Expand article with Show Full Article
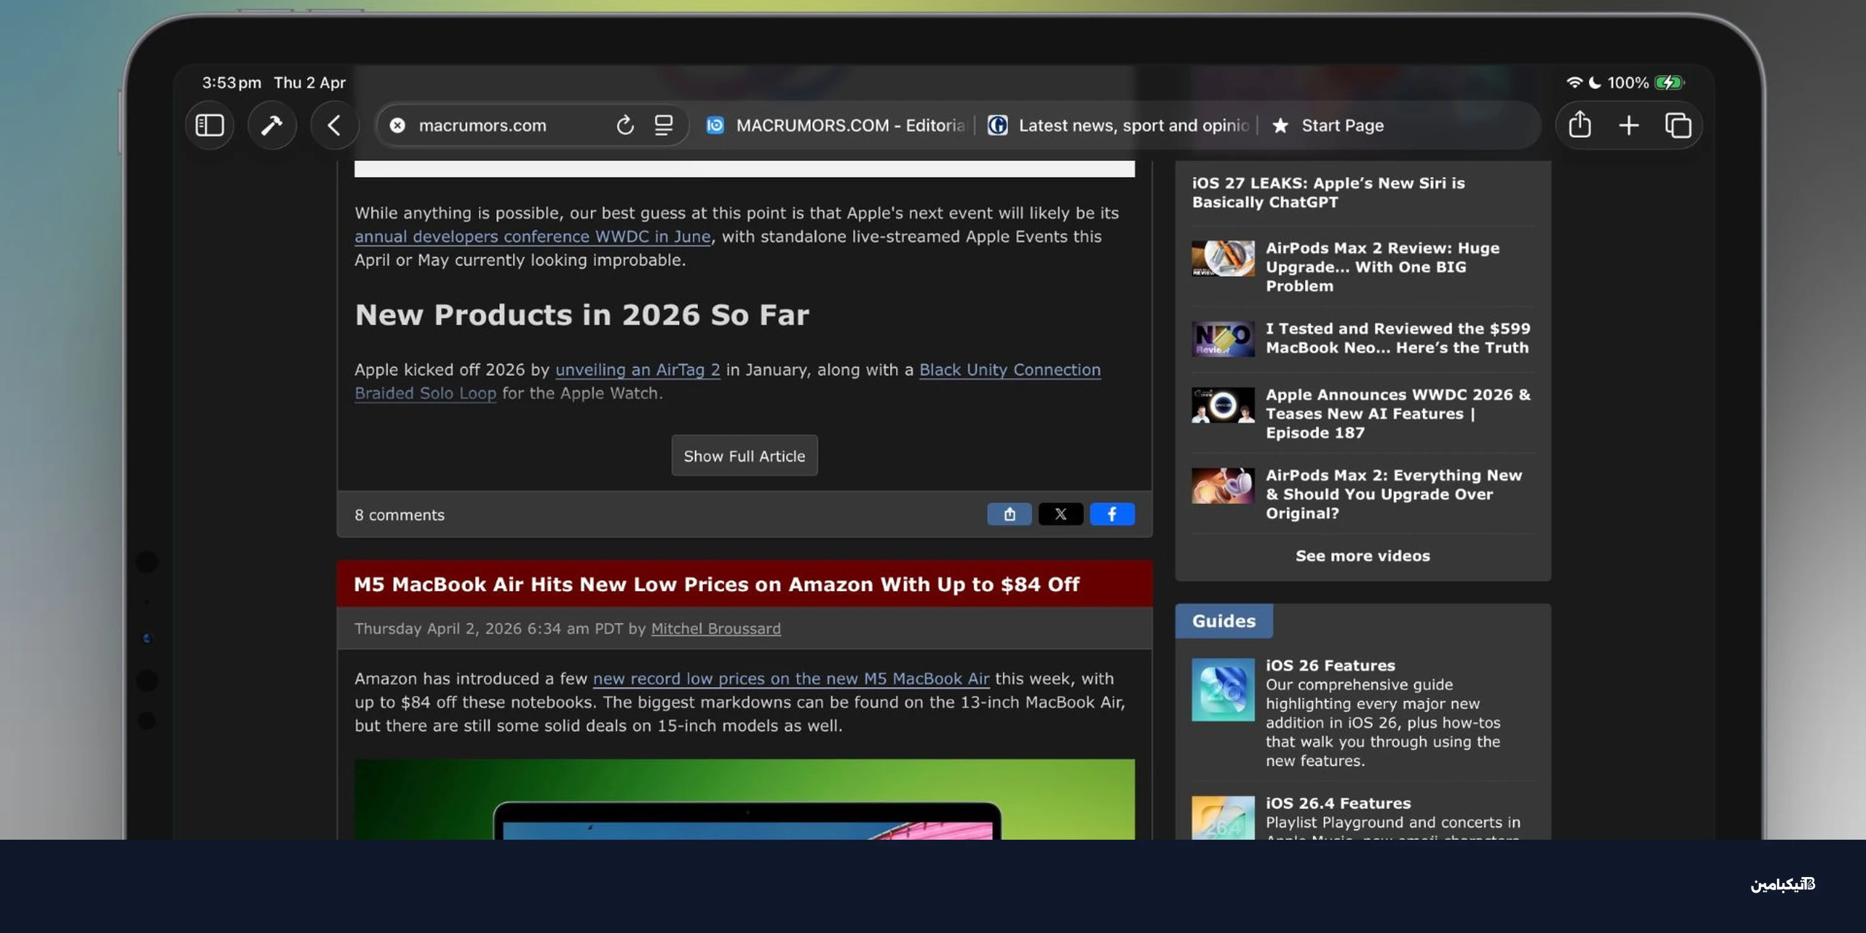Screen dimensions: 1866x933 pos(744,456)
